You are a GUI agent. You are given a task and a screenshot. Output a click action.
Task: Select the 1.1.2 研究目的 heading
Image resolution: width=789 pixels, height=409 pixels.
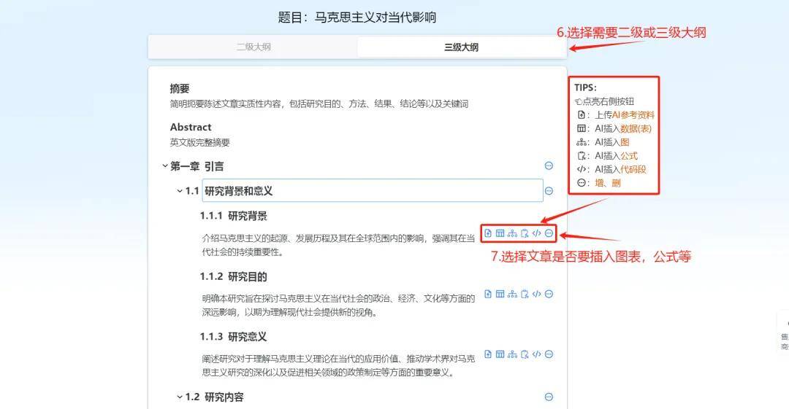[234, 276]
